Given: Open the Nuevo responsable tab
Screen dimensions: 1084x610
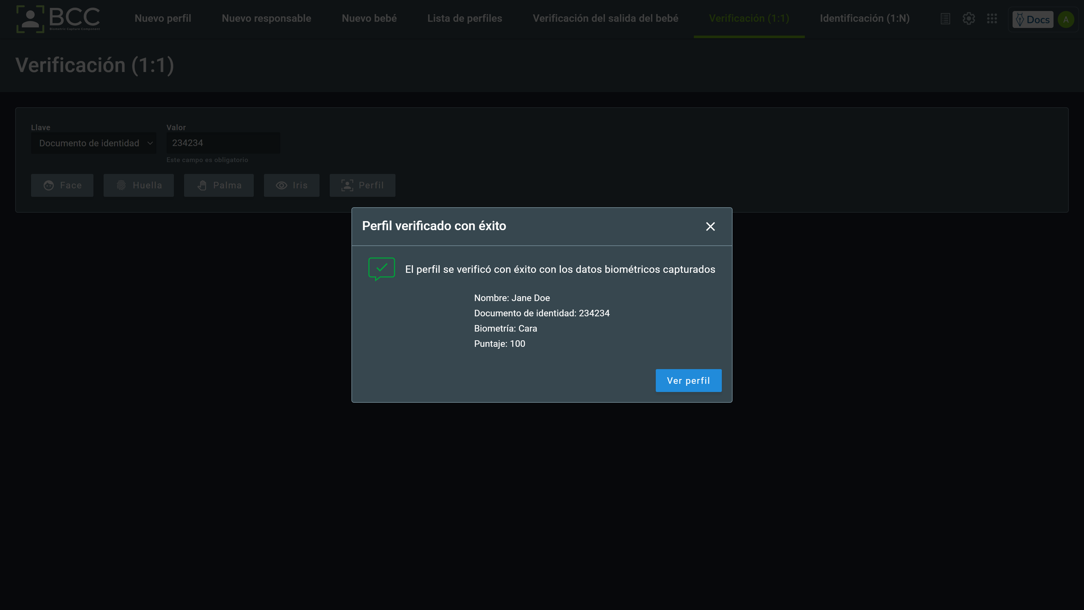Looking at the screenshot, I should (x=266, y=19).
